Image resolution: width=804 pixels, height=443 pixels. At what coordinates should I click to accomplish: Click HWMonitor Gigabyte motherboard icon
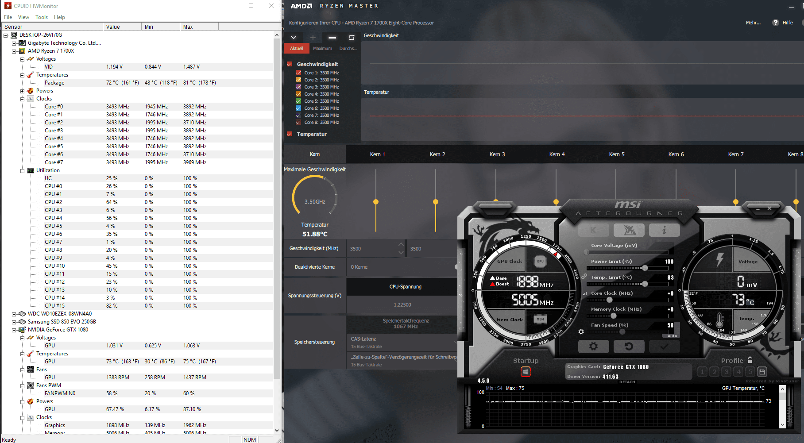point(22,43)
